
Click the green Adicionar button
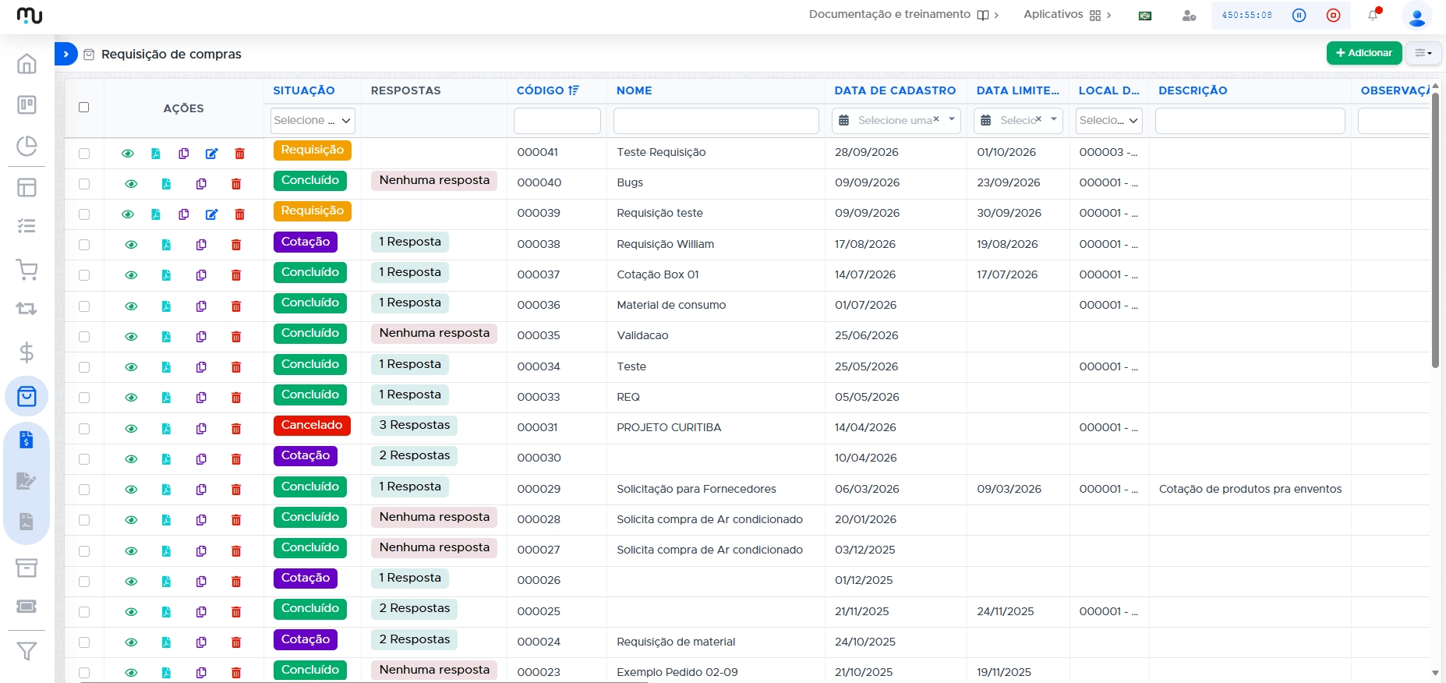tap(1364, 53)
